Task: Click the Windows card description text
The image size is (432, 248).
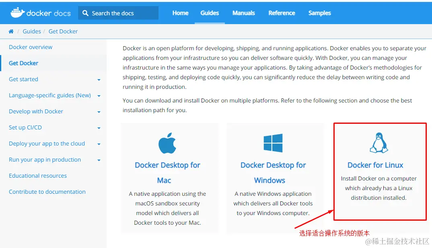Action: tap(273, 203)
